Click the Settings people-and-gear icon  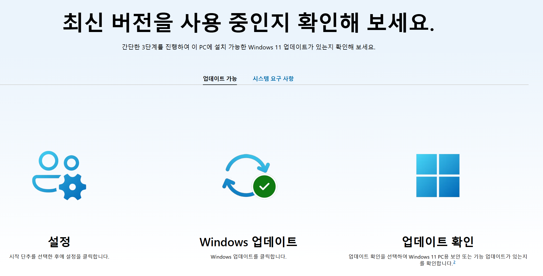[59, 176]
